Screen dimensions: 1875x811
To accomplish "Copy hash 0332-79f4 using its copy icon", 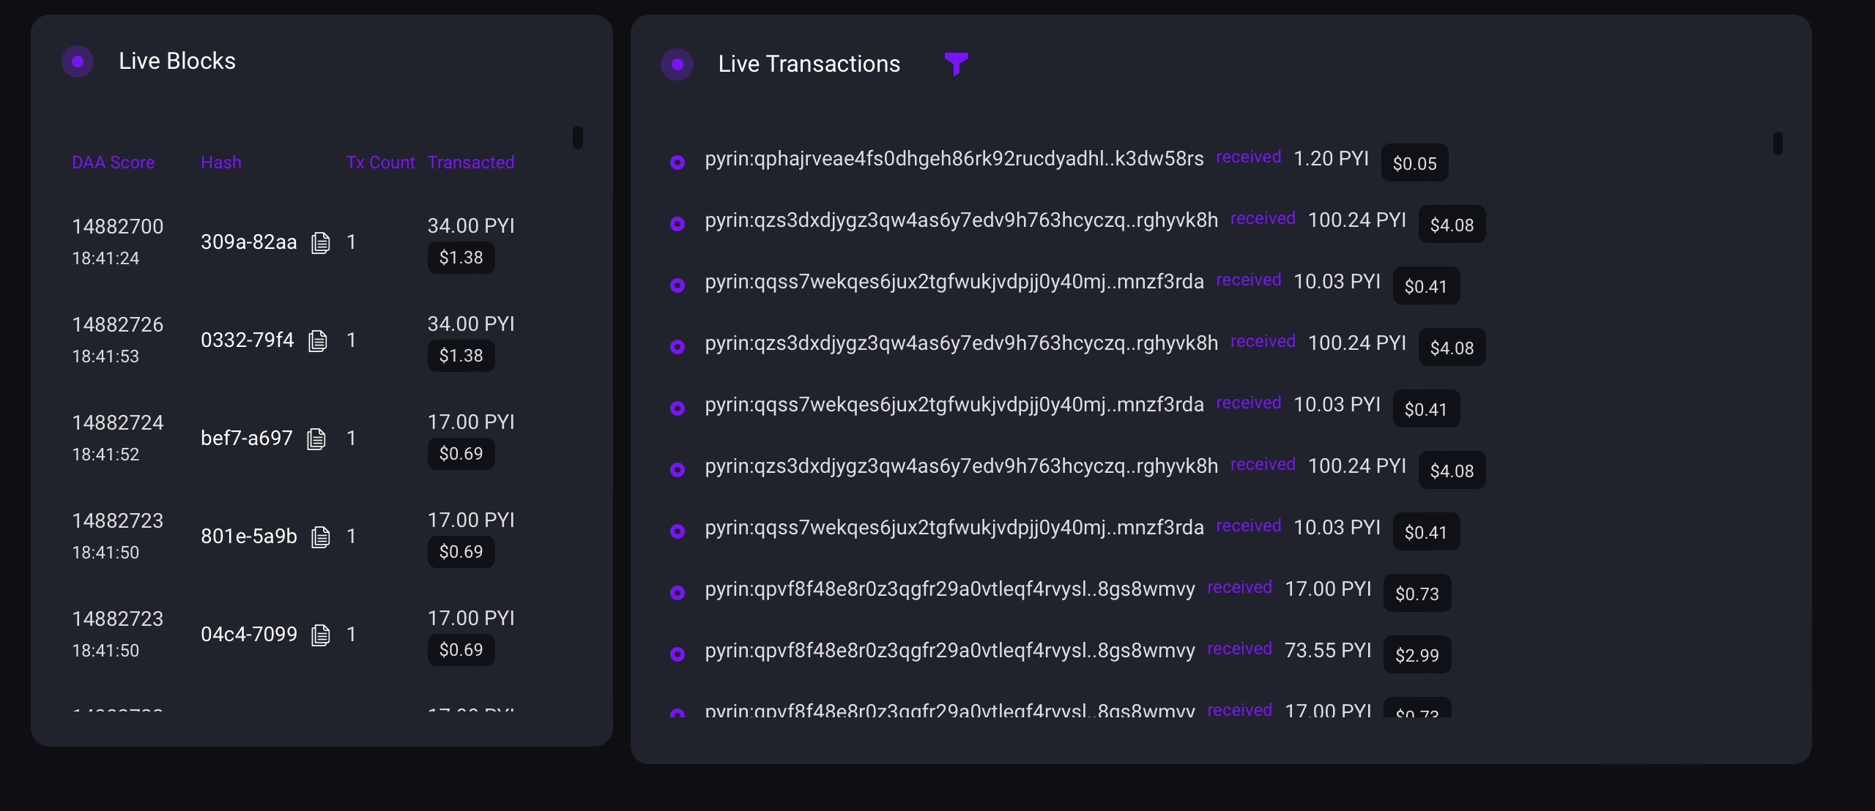I will [317, 340].
